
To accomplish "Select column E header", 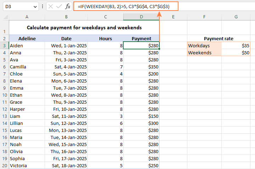I will (173, 17).
